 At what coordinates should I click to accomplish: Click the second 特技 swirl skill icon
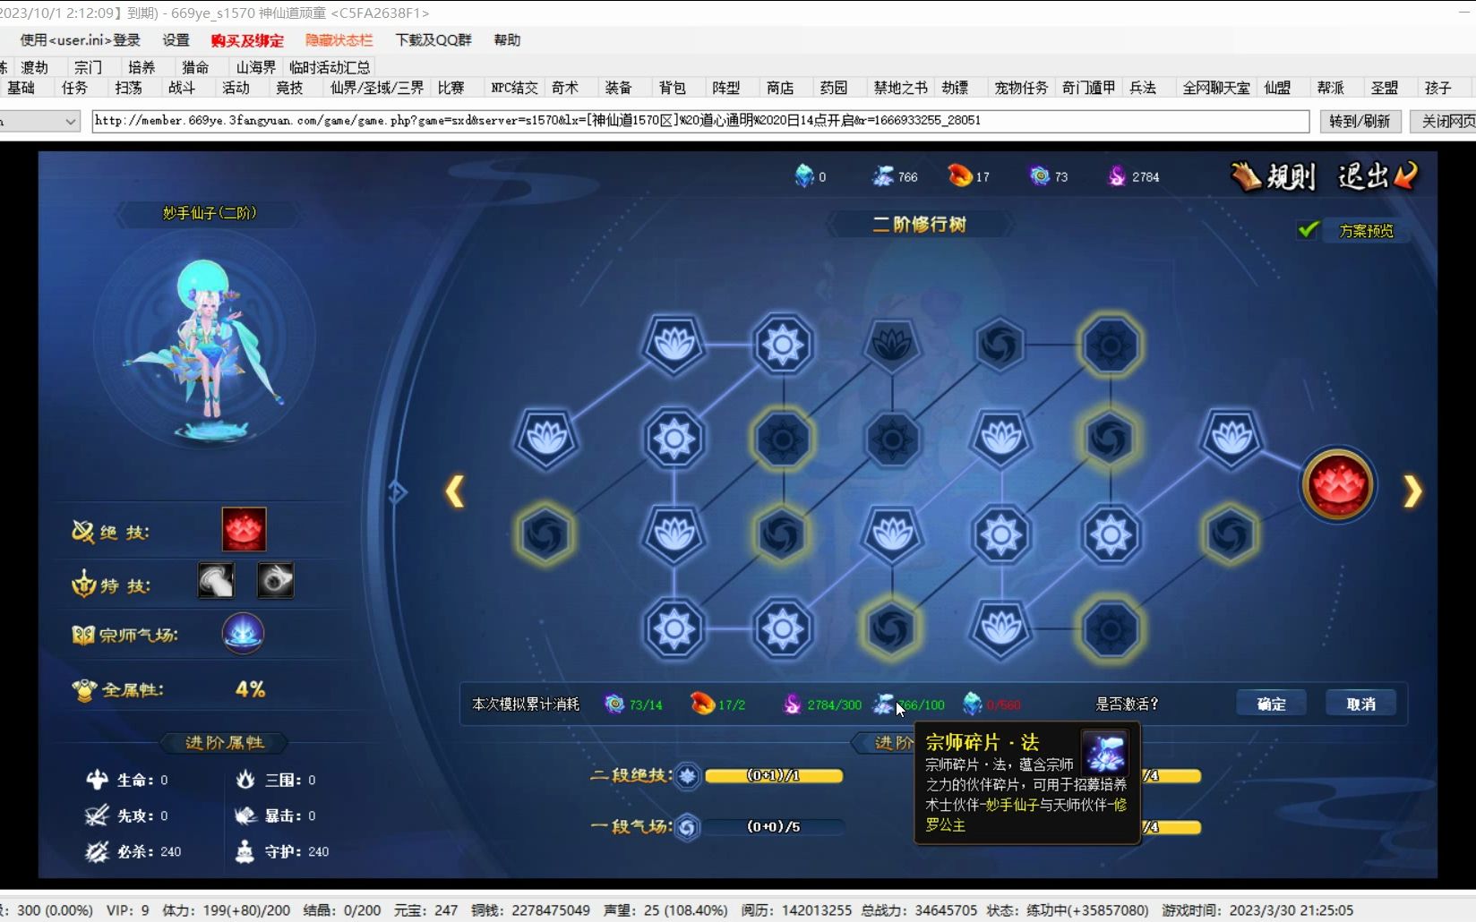(275, 581)
